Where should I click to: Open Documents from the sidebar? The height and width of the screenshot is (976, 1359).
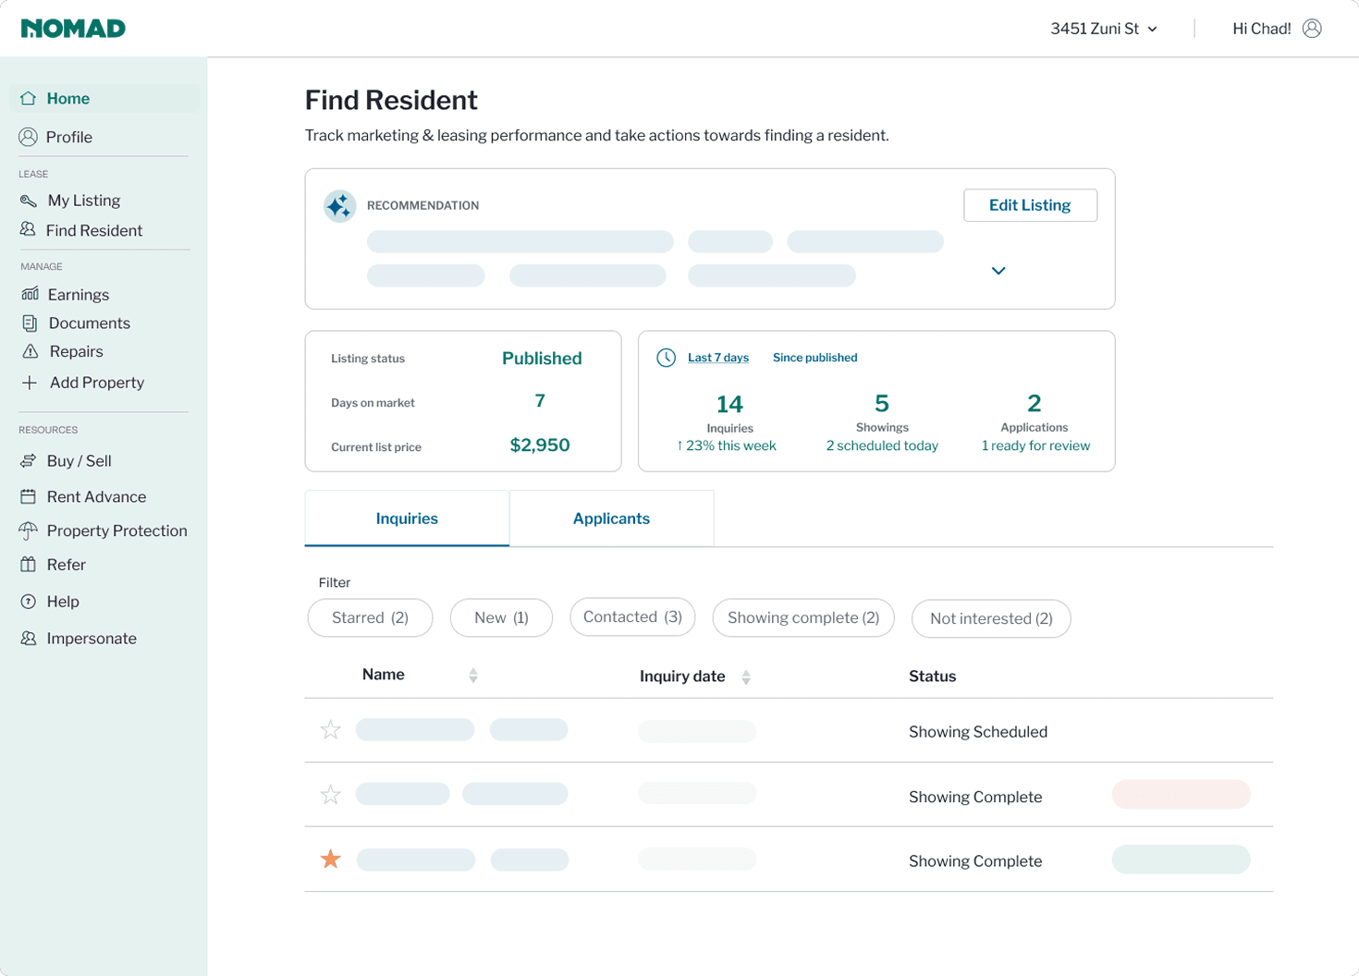coord(29,323)
